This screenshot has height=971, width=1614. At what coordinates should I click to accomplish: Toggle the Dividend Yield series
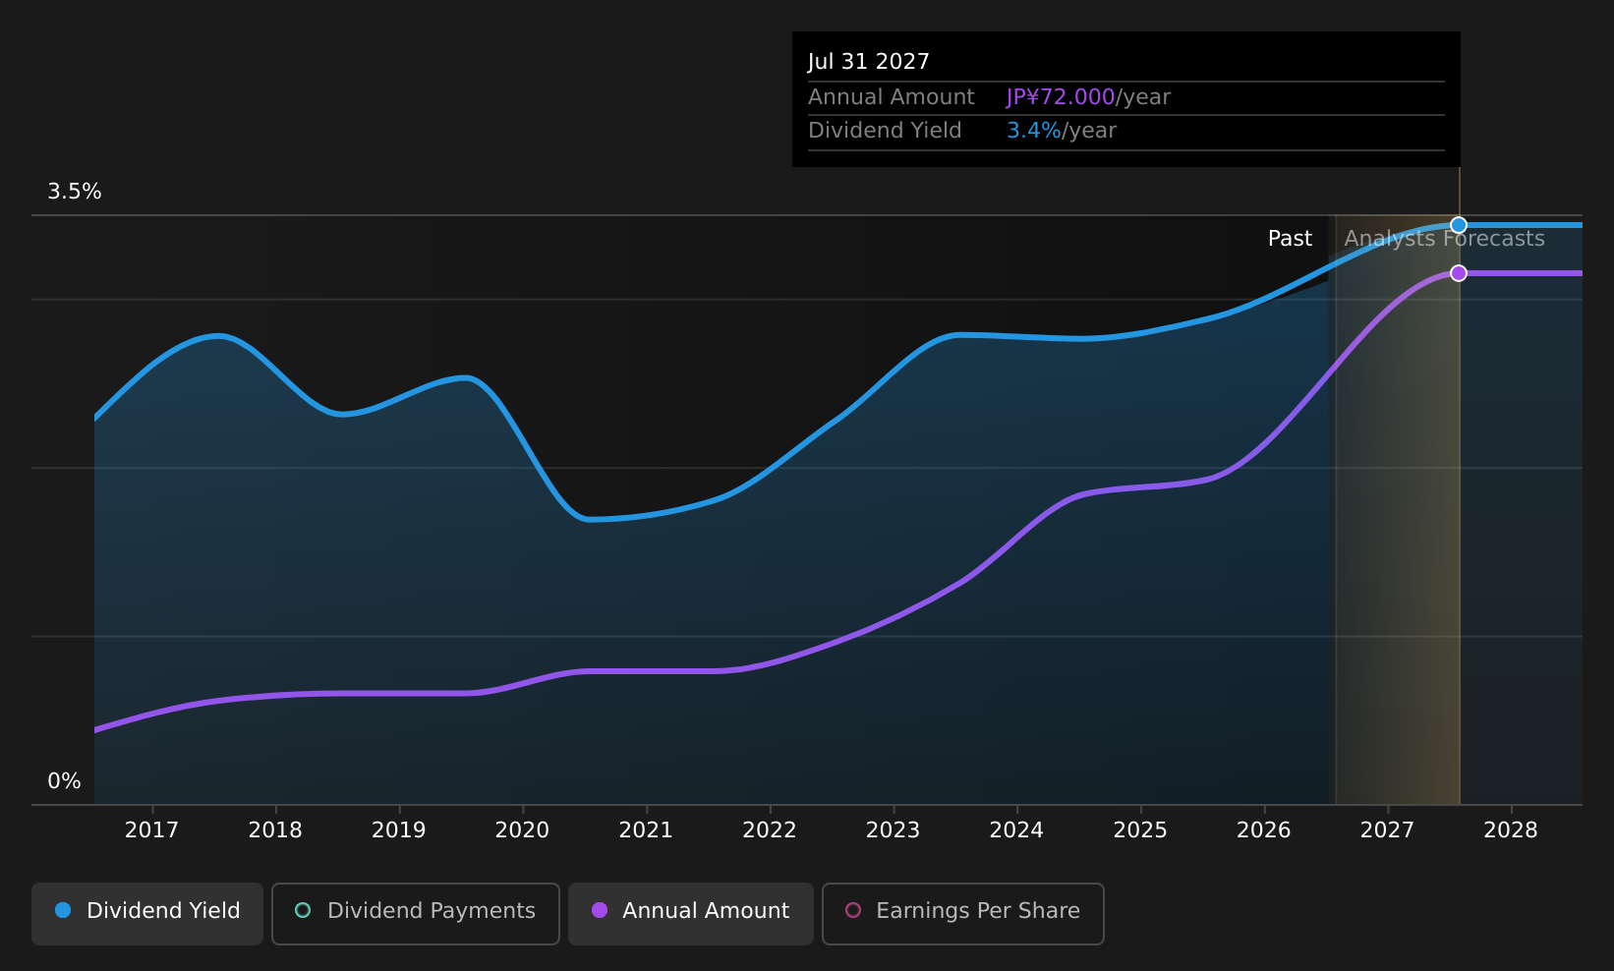pyautogui.click(x=147, y=914)
